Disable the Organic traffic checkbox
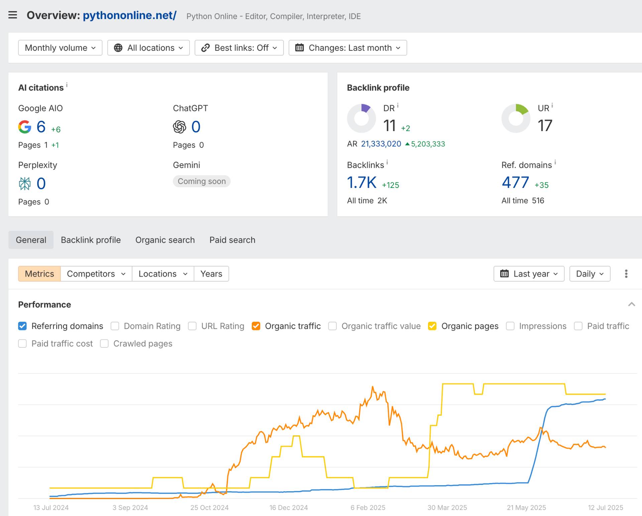642x516 pixels. tap(256, 326)
